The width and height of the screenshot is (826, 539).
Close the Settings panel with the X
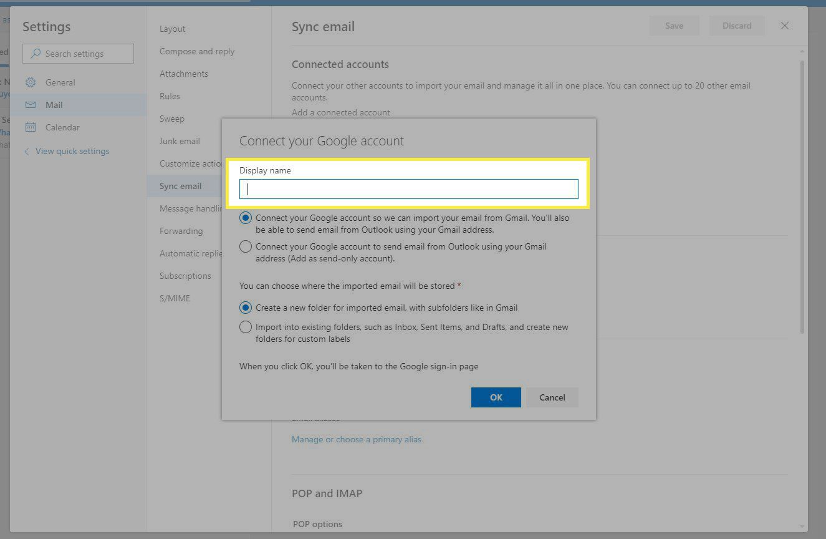(x=785, y=26)
